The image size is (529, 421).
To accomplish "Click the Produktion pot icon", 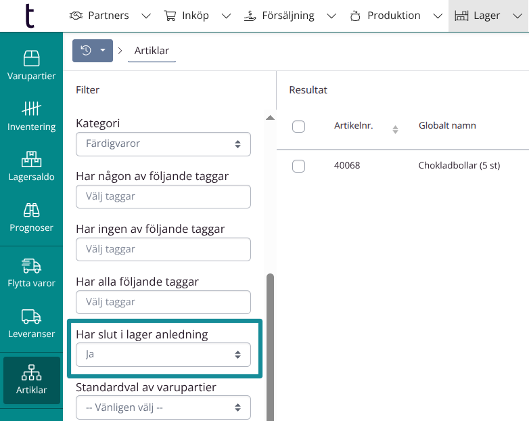I will (x=355, y=16).
